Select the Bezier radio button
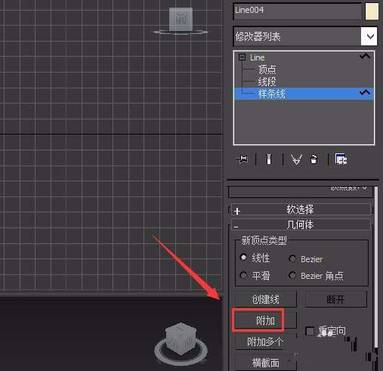This screenshot has width=383, height=371. tap(292, 258)
